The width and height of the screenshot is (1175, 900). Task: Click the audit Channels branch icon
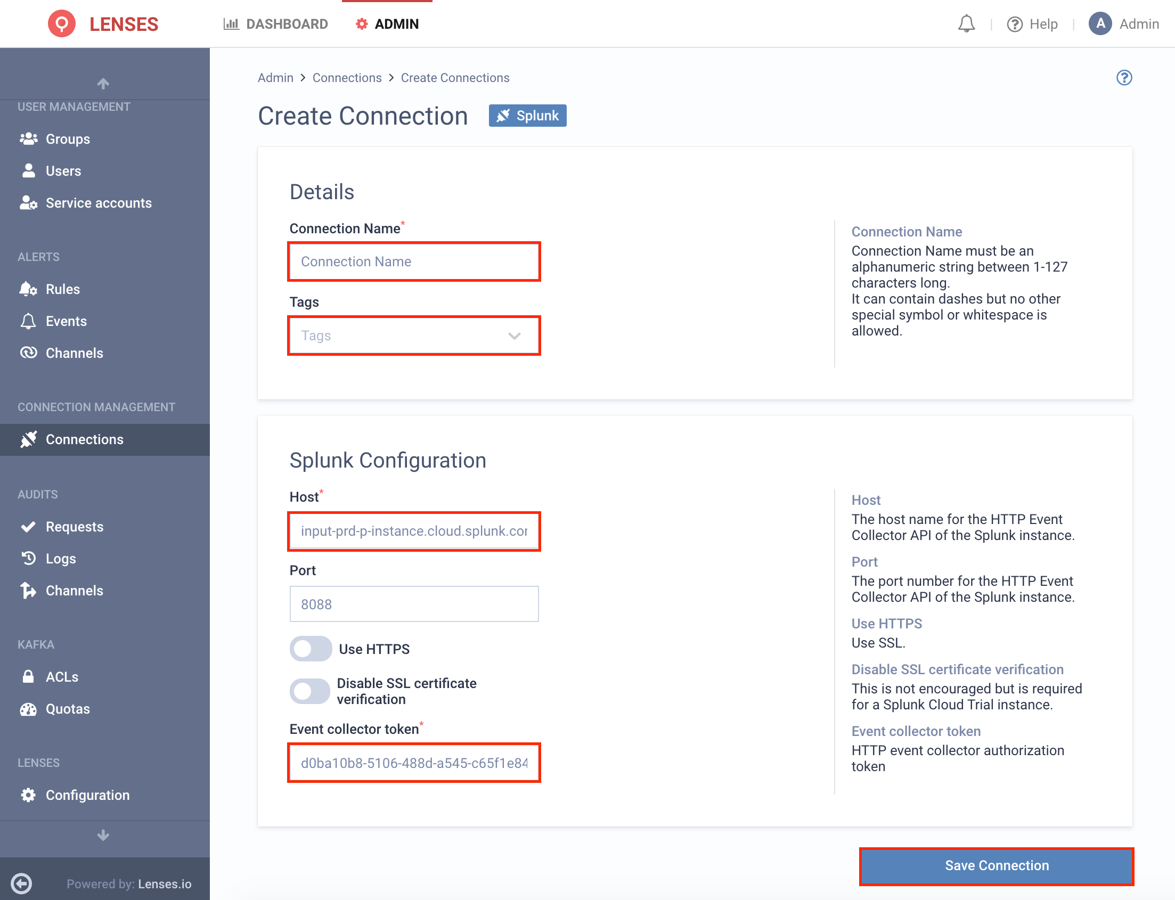pos(28,591)
